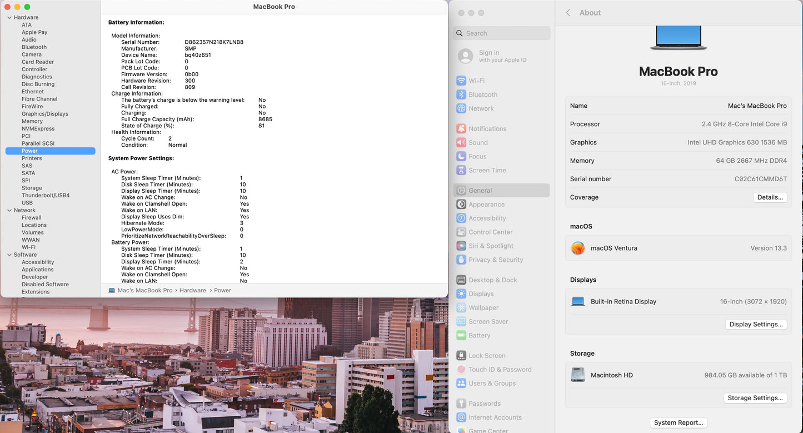The image size is (803, 433).
Task: Click the Siri & Spotlight icon
Action: 461,246
